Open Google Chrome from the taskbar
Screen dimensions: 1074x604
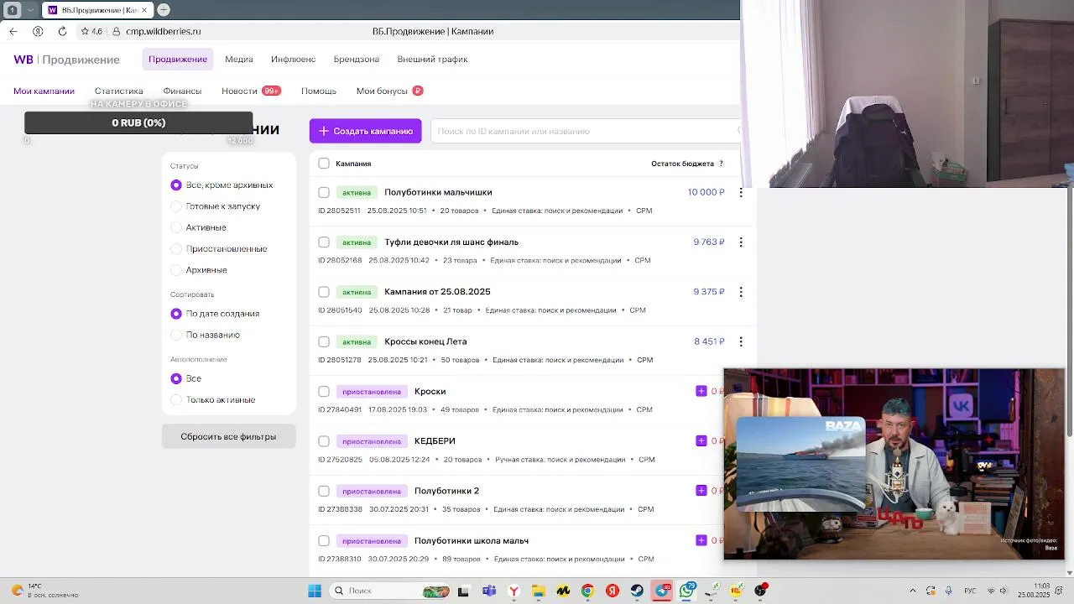[x=587, y=591]
